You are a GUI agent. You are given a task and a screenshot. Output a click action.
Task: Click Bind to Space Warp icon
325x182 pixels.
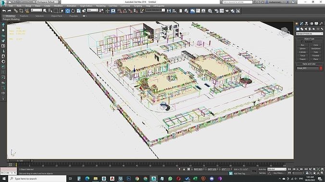click(27, 11)
